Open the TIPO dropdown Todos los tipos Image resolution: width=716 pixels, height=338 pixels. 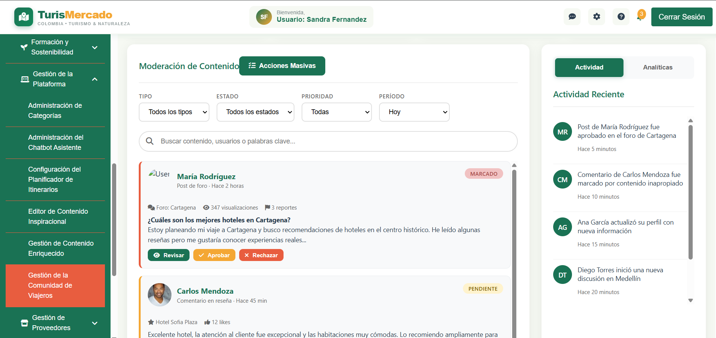click(174, 112)
